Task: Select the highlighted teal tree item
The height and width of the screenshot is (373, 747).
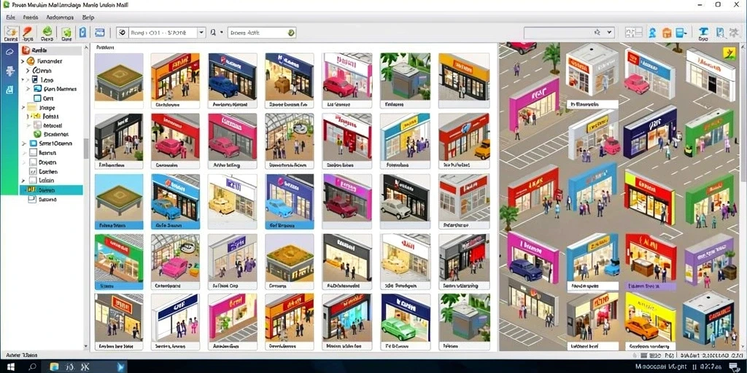Action: [51, 190]
